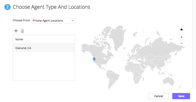The height and width of the screenshot is (102, 196).
Task: Sort list by Name column header
Action: click(19, 39)
